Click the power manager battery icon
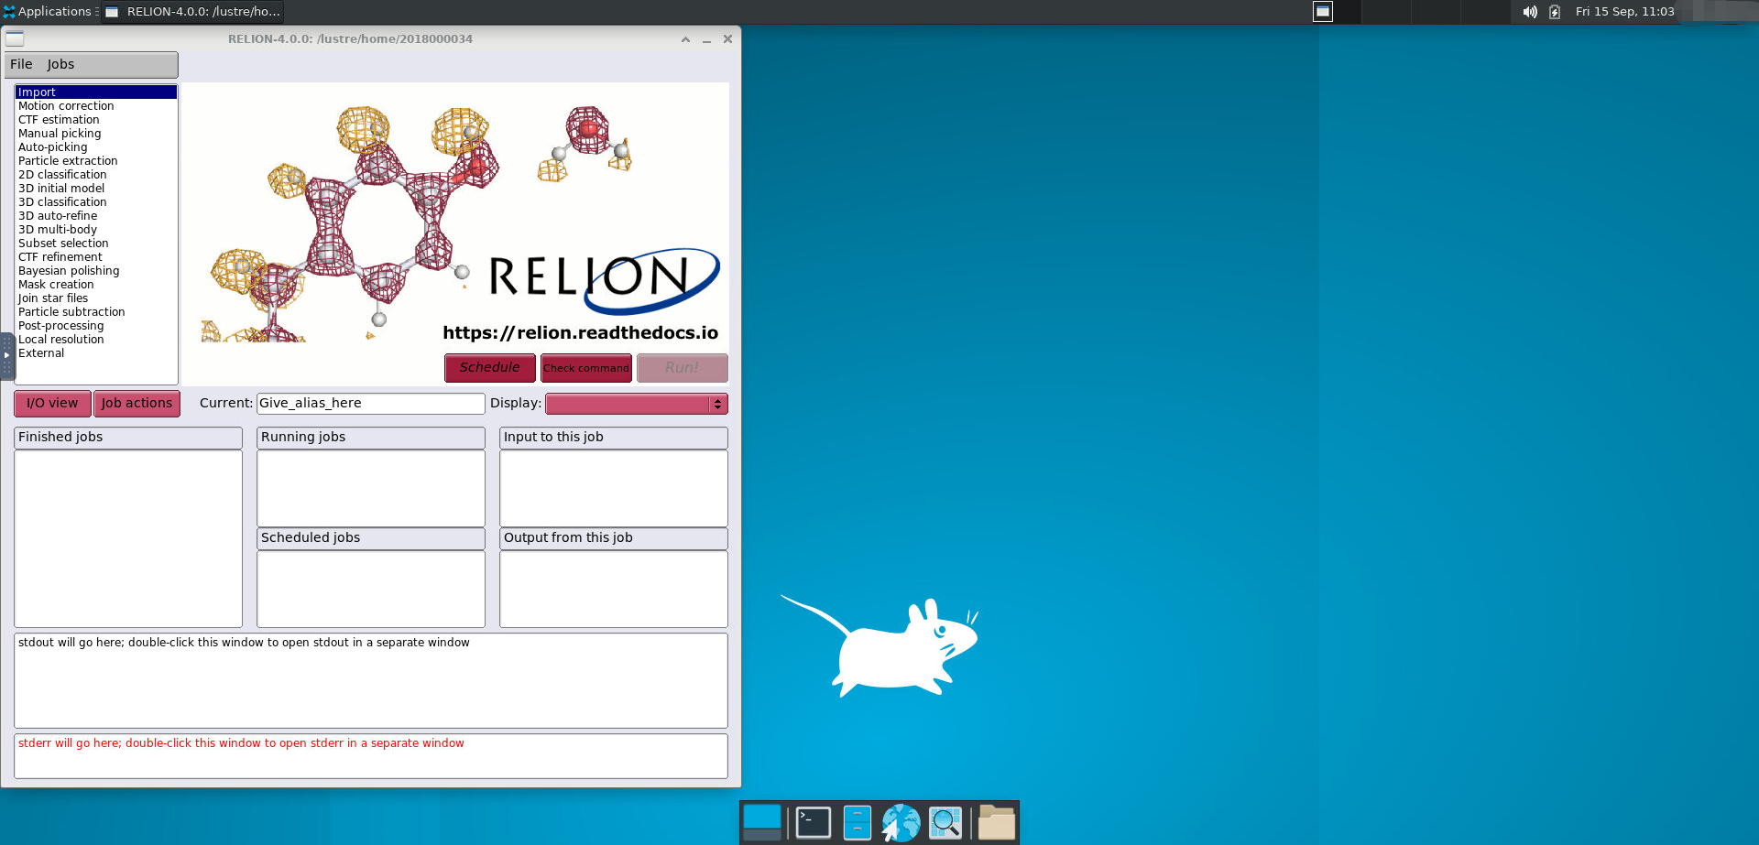The width and height of the screenshot is (1759, 845). click(1555, 12)
